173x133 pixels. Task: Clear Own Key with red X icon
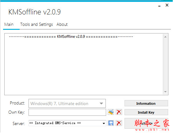point(119,112)
